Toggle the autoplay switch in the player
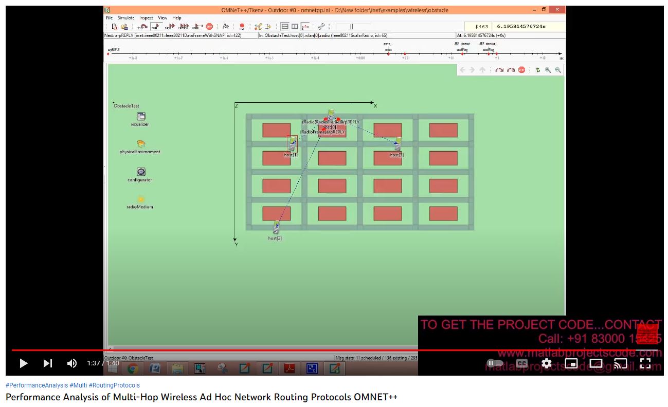The image size is (668, 407). click(495, 363)
